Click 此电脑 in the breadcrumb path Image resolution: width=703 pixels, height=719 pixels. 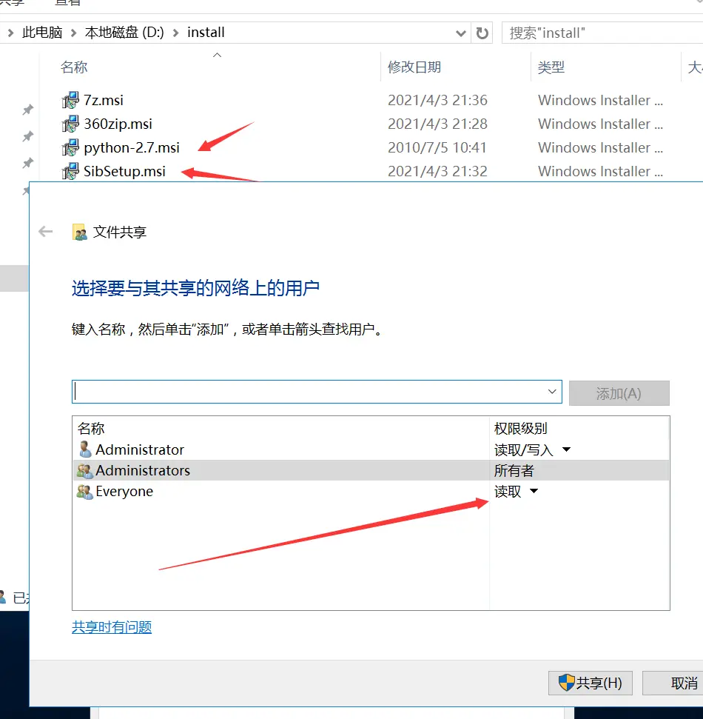[x=42, y=33]
